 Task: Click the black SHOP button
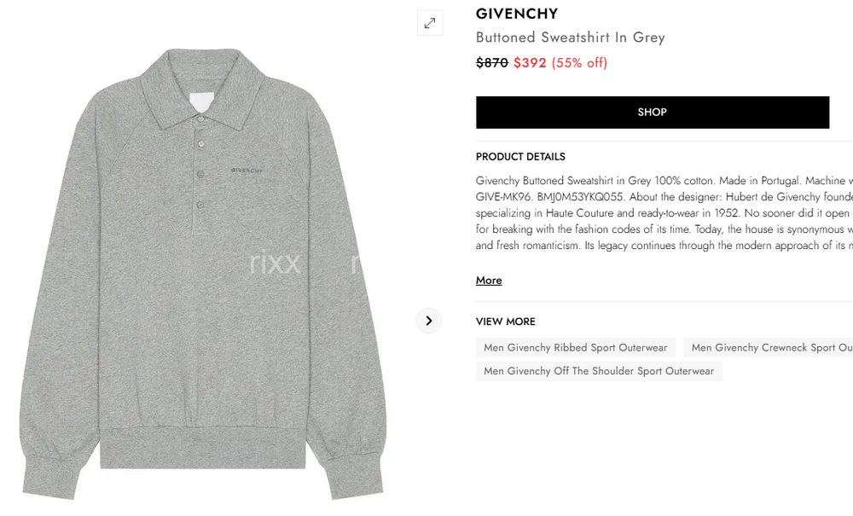(x=653, y=113)
